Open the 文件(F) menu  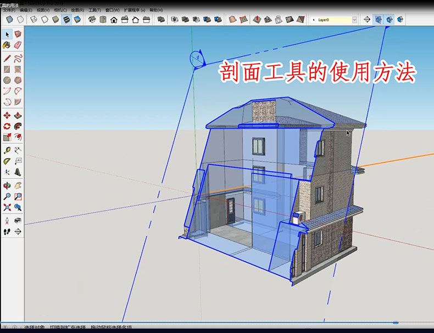tap(10, 10)
